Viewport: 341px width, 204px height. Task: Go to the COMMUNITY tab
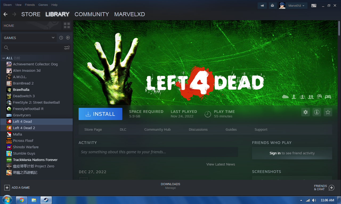tap(92, 14)
